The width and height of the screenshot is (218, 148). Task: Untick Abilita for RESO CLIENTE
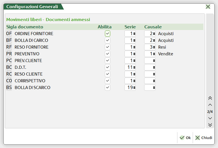[x=108, y=74]
